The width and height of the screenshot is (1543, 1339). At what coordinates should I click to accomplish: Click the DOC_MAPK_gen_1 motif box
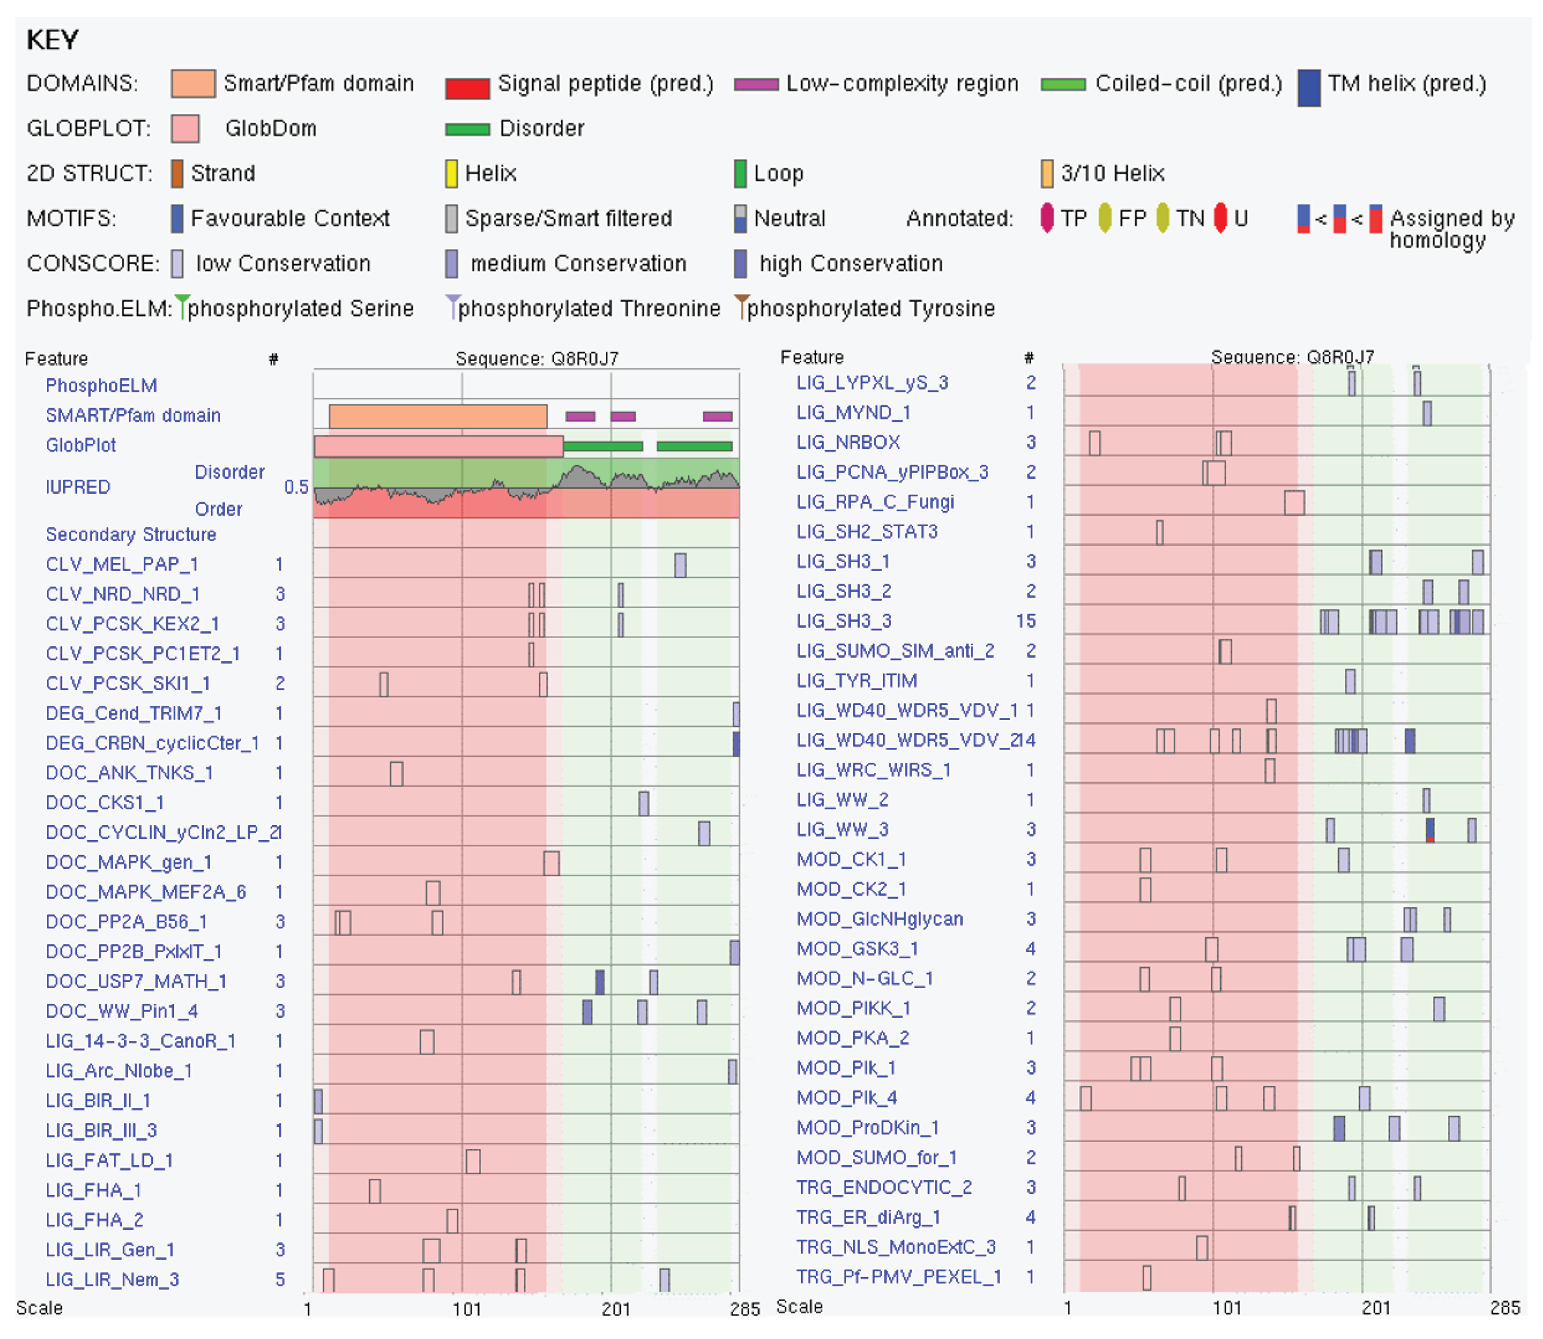coord(552,862)
